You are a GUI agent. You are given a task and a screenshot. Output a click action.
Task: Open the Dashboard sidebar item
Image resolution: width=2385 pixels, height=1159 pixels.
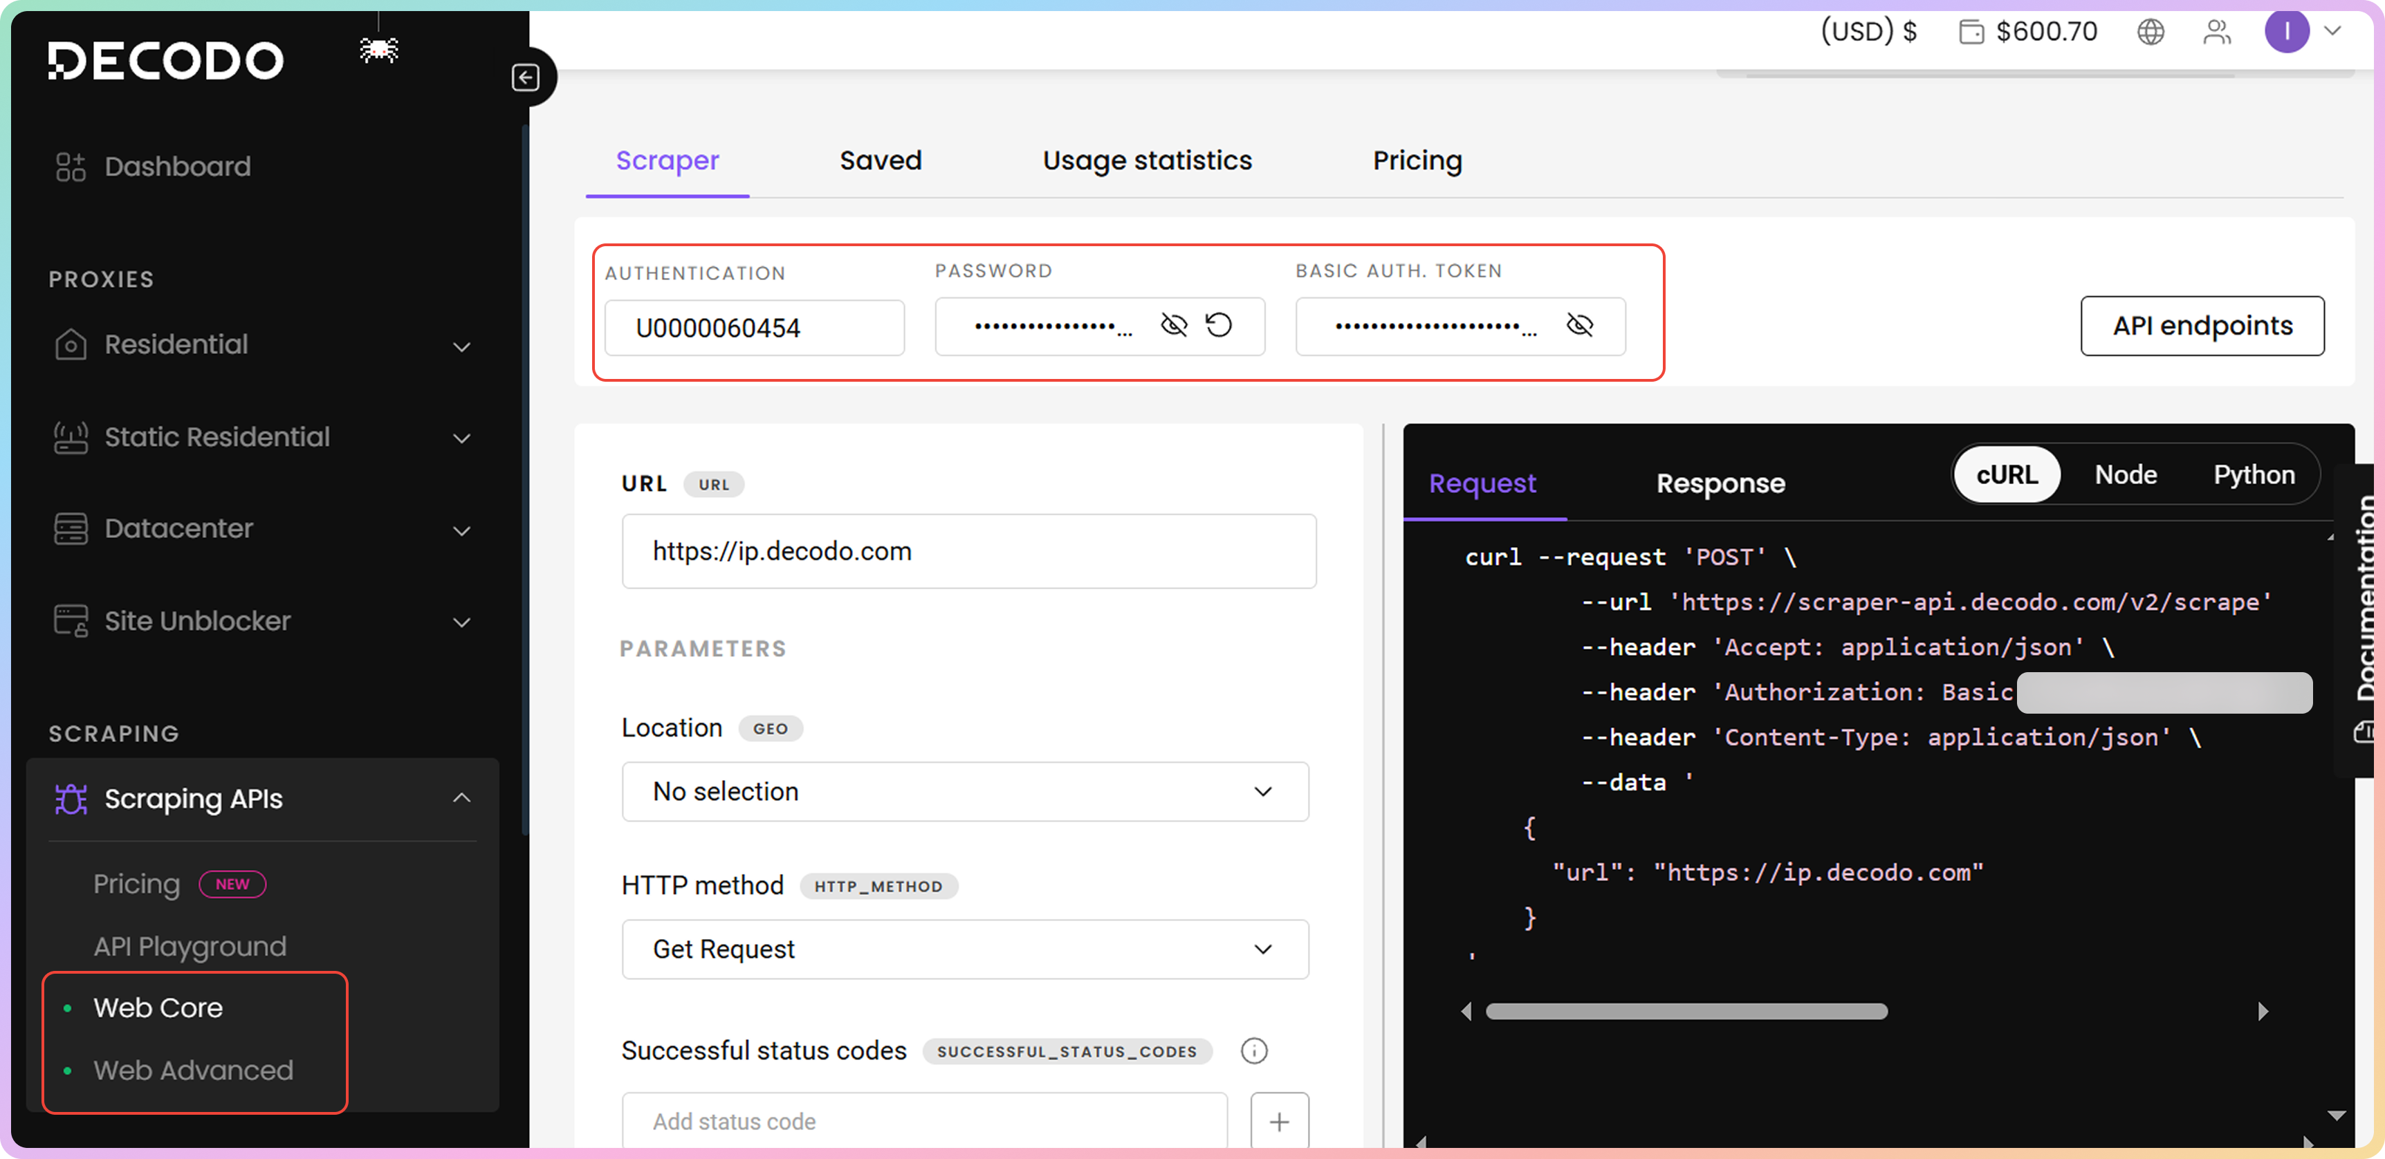(177, 167)
